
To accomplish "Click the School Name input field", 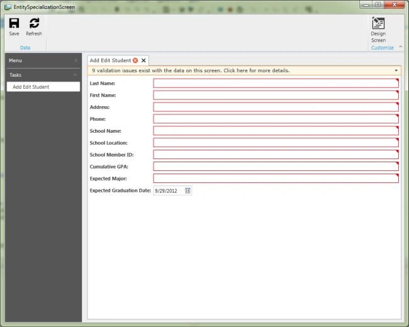I will pyautogui.click(x=276, y=131).
